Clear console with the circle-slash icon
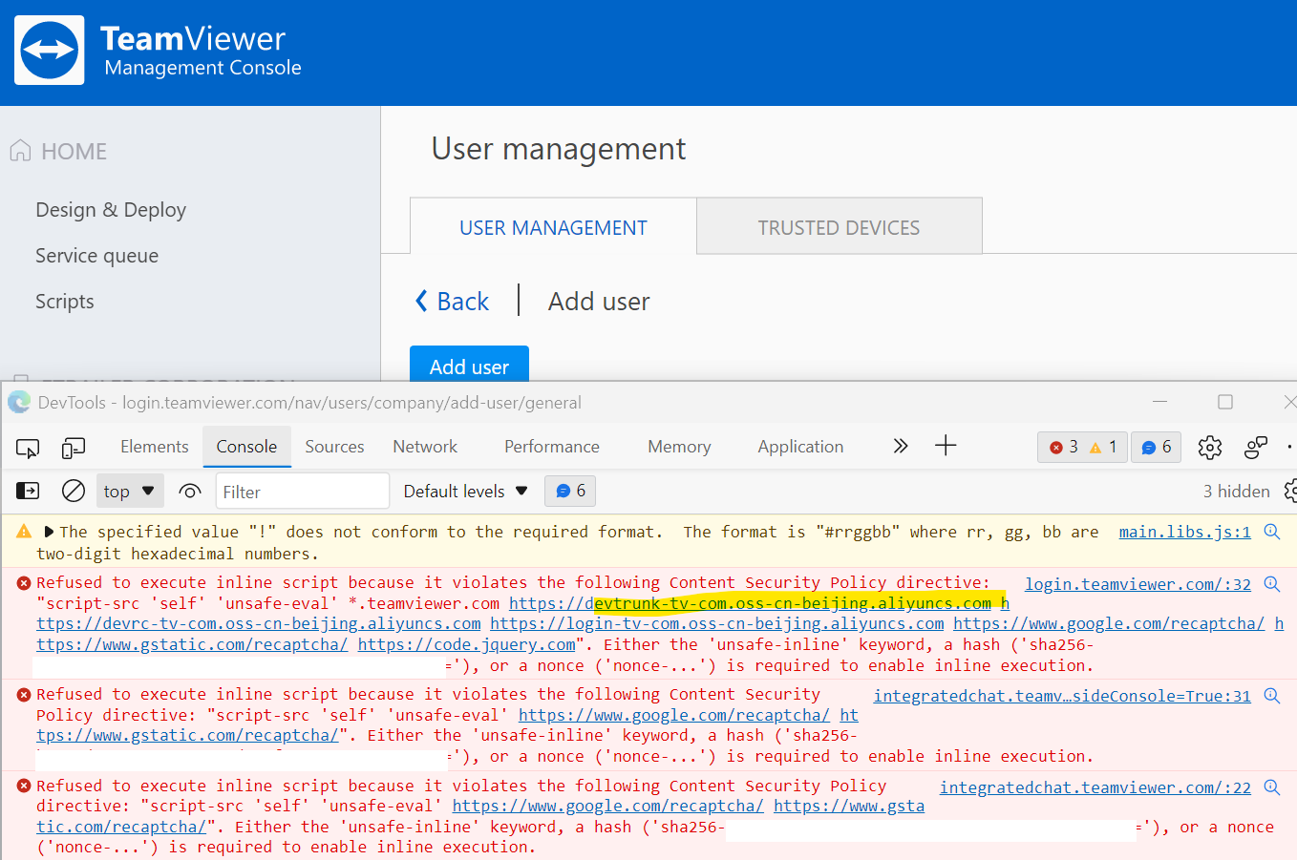 click(74, 491)
